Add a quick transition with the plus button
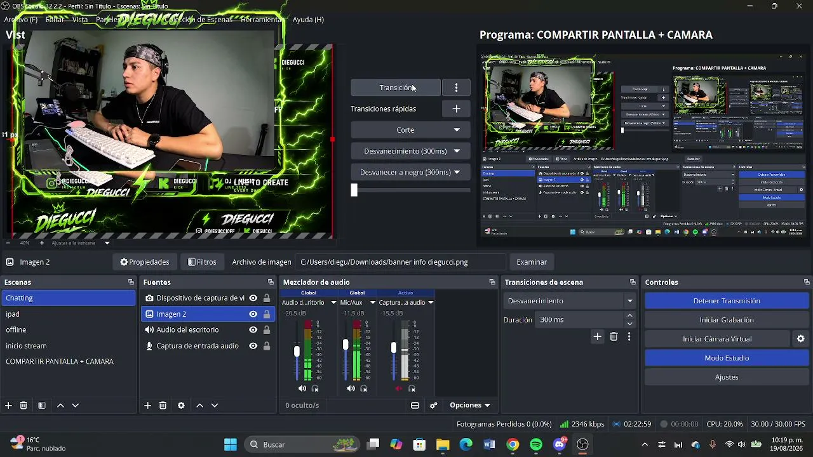This screenshot has height=457, width=813. 456,109
